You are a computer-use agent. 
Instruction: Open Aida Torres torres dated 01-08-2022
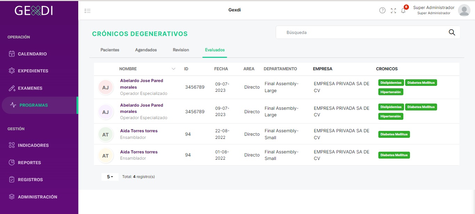[139, 152]
